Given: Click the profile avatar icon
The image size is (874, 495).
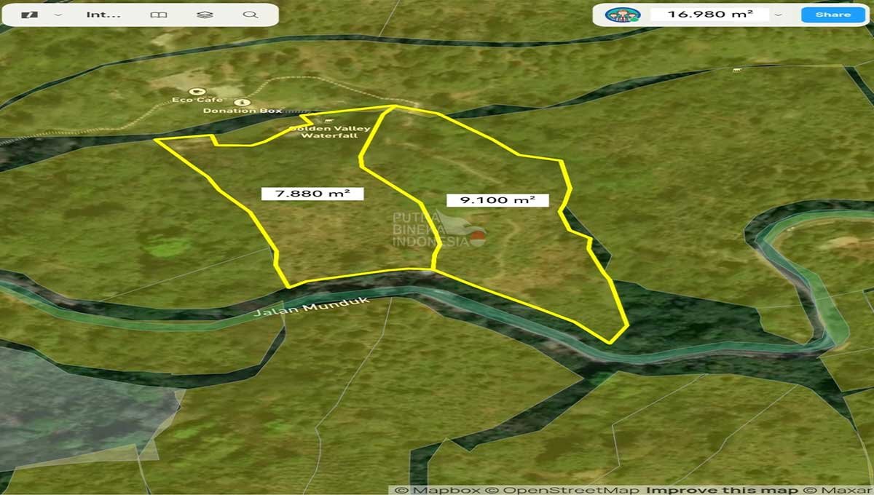Looking at the screenshot, I should click(x=623, y=14).
